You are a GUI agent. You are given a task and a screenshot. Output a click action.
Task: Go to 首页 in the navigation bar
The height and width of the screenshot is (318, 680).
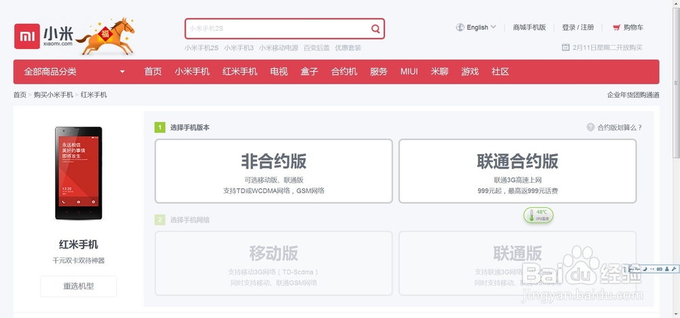[153, 71]
